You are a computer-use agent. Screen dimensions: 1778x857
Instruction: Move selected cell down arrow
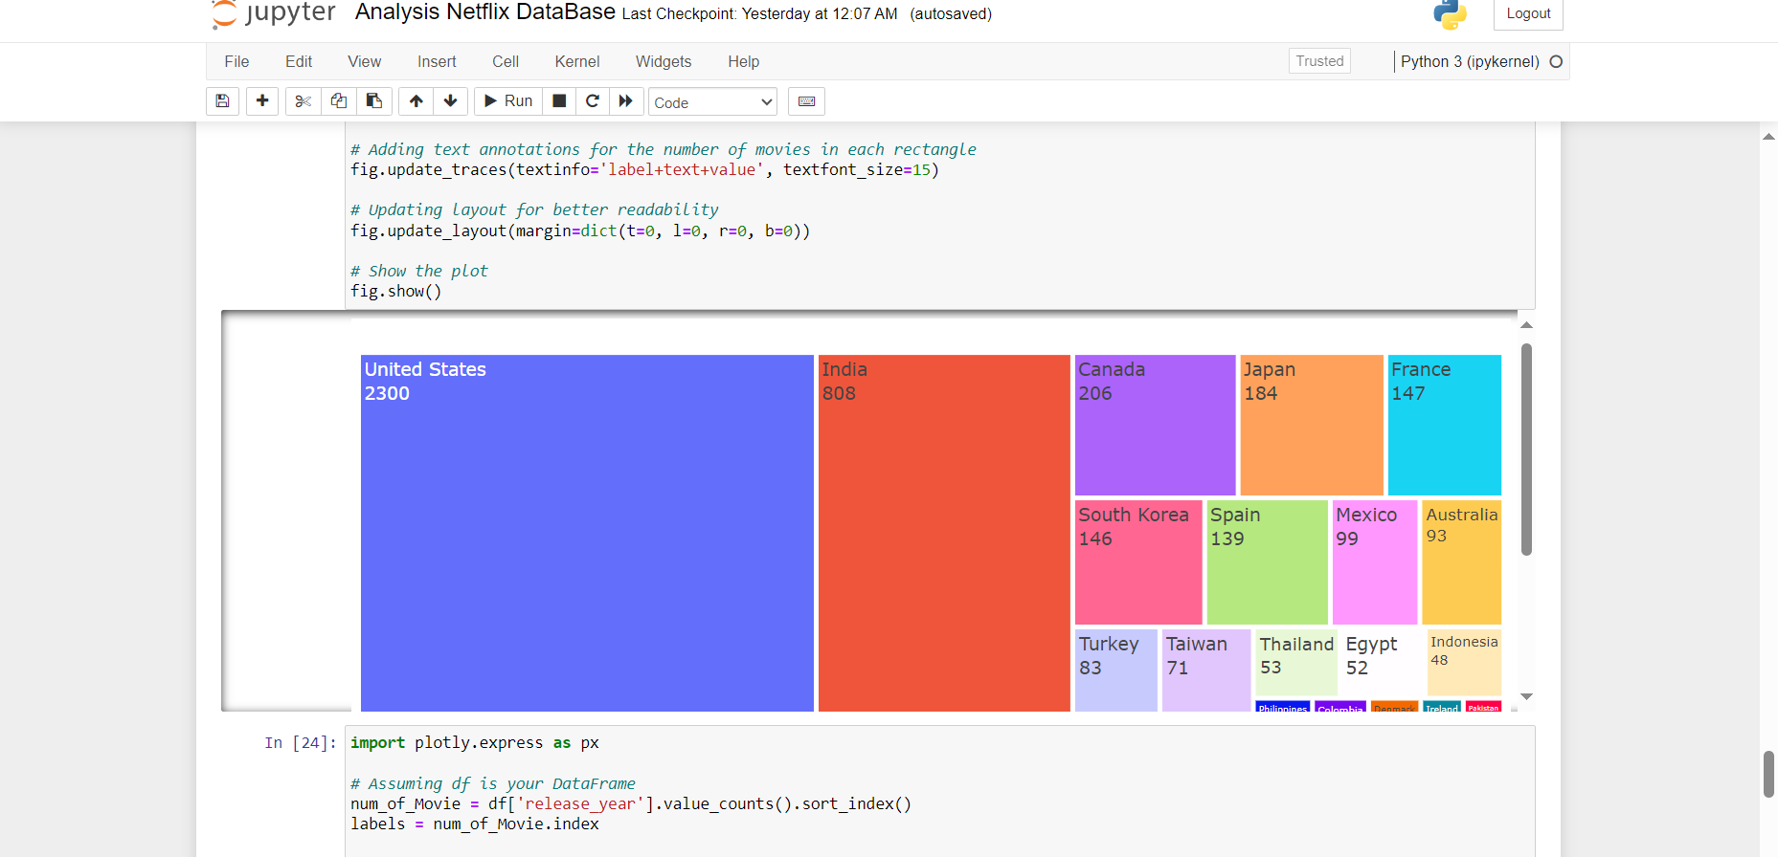(451, 101)
